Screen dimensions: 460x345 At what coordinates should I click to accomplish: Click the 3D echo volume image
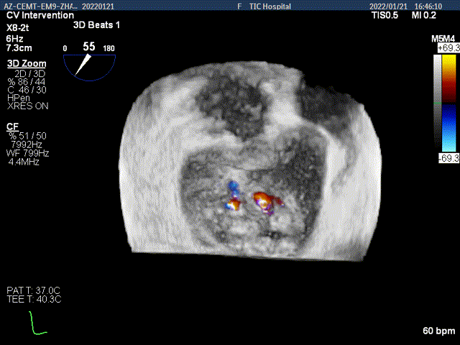[x=252, y=158]
